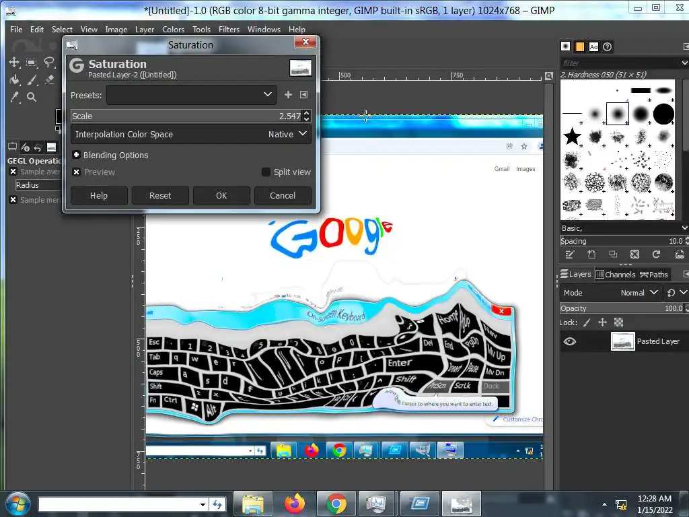Open the Document History tab
Screen dimensions: 689x517
click(608, 46)
